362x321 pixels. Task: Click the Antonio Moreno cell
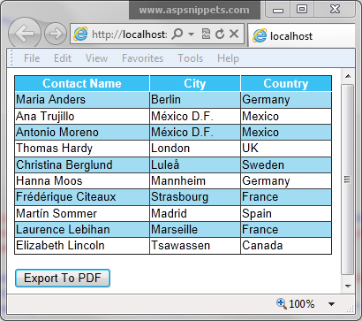[82, 132]
